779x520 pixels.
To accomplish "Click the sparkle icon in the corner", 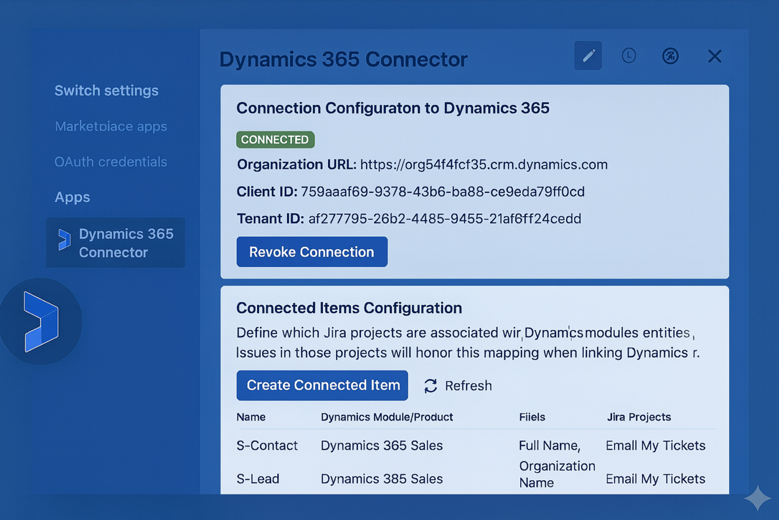I will click(758, 497).
